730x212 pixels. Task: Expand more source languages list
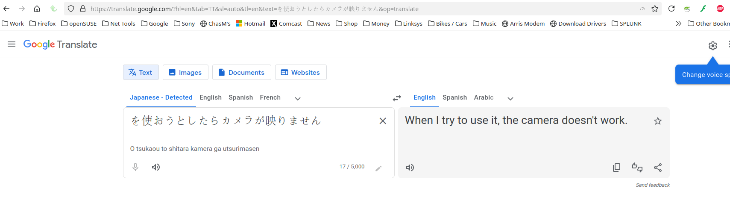point(298,98)
